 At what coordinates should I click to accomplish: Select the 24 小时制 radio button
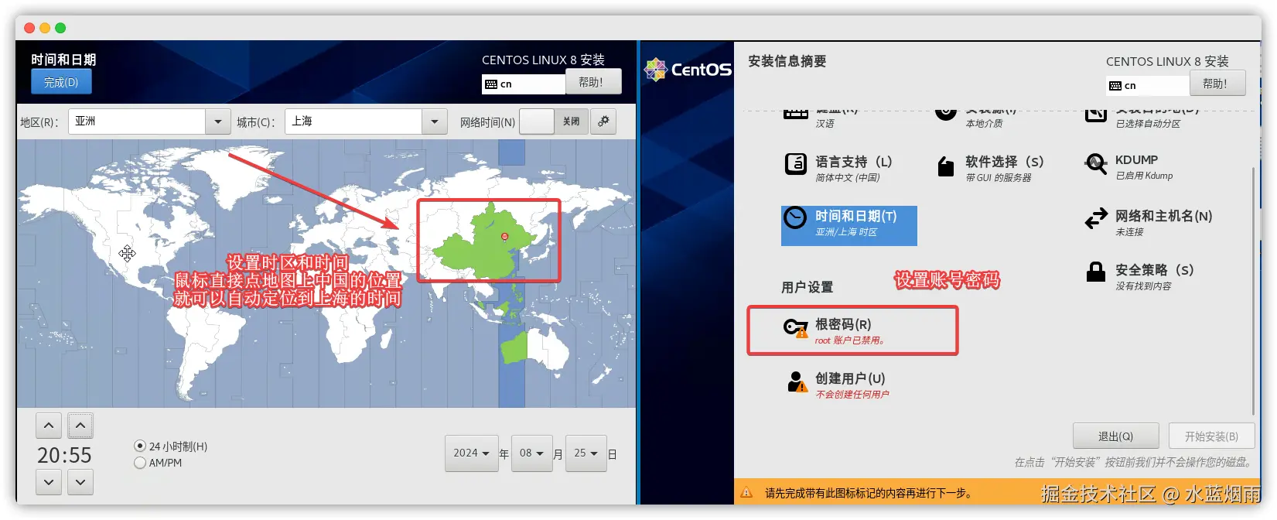pos(140,446)
